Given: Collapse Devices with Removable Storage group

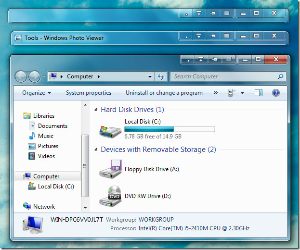Looking at the screenshot, I should tap(96, 150).
